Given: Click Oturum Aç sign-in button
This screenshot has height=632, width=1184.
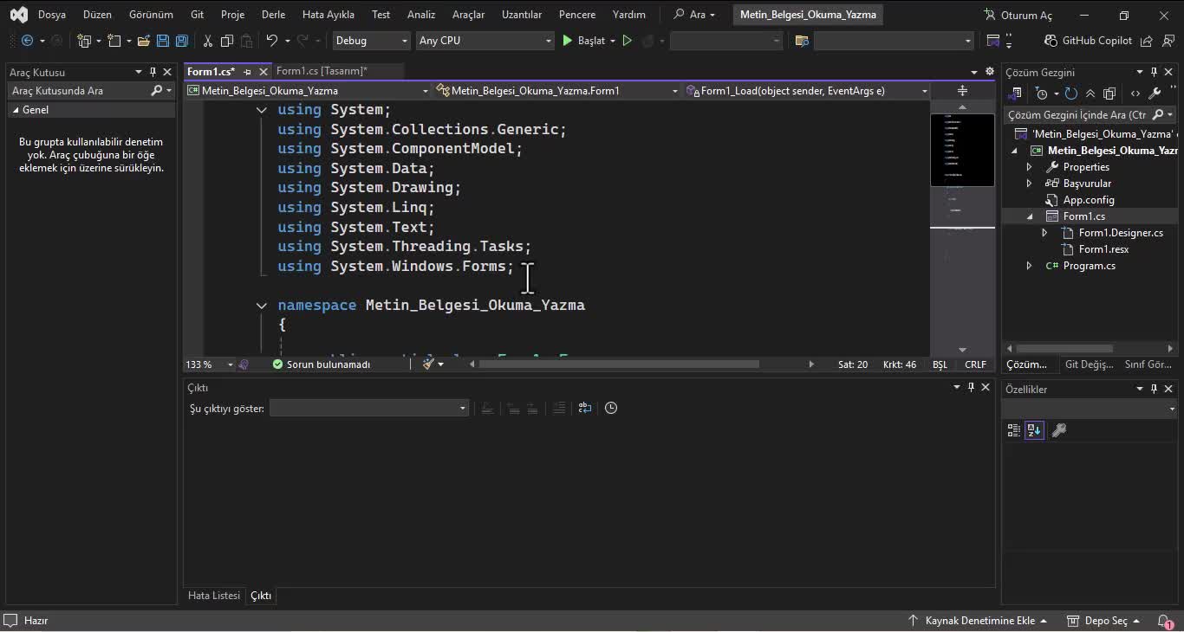Looking at the screenshot, I should [1018, 15].
